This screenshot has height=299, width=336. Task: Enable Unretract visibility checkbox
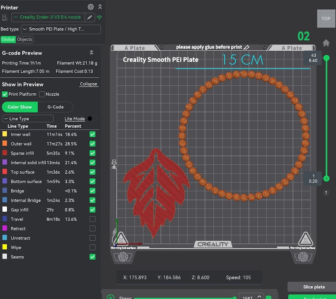coord(92,238)
